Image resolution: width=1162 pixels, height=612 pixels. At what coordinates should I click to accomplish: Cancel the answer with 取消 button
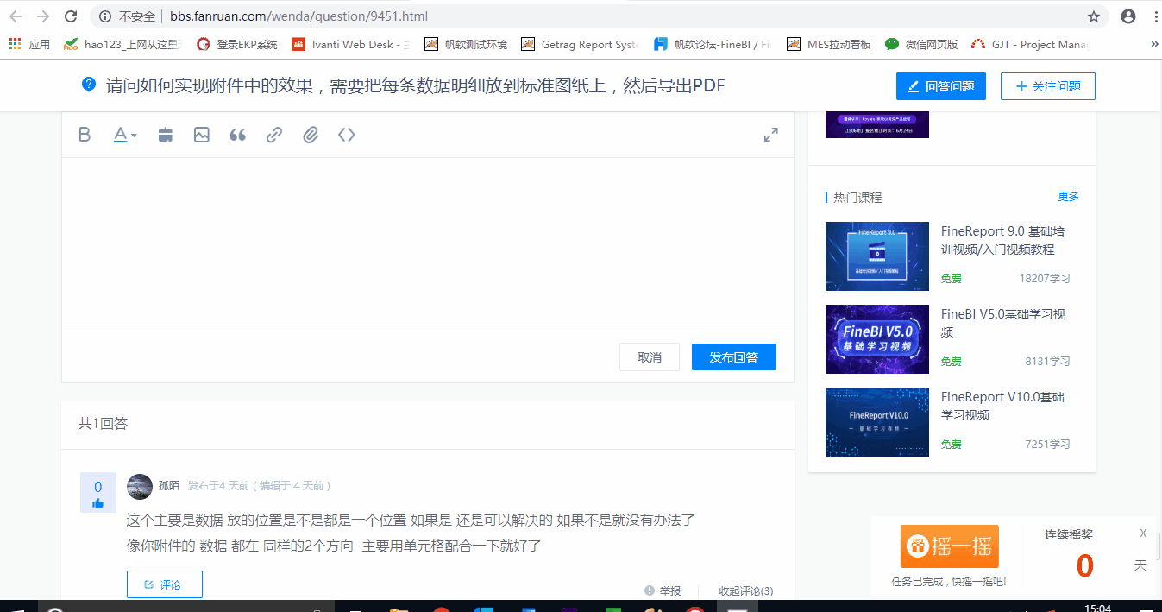(650, 357)
